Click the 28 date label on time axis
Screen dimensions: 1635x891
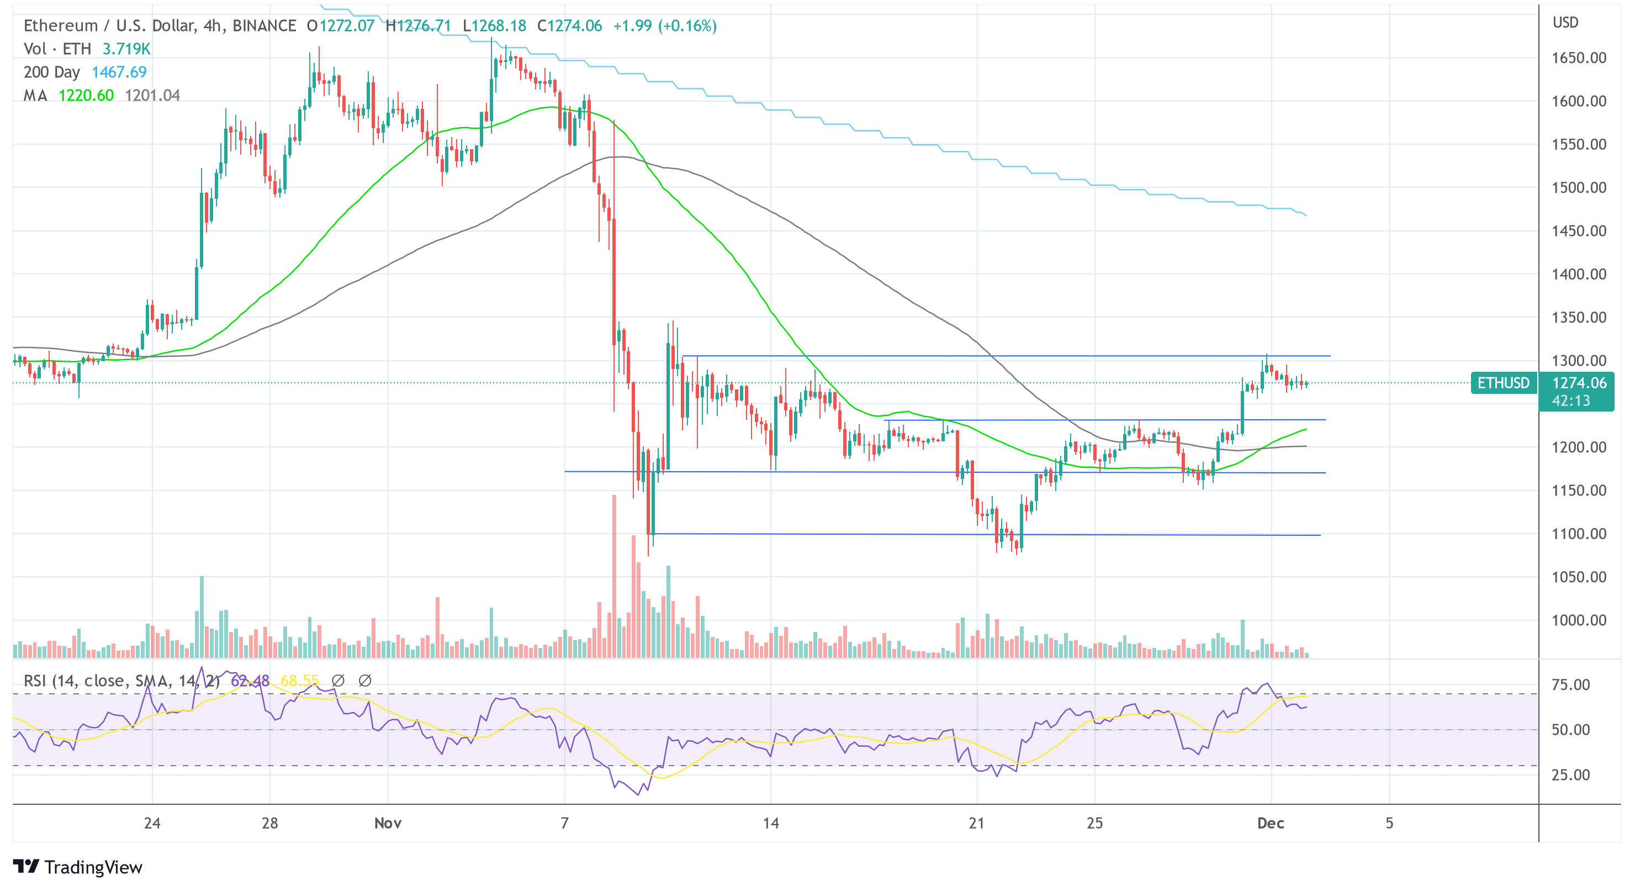[x=270, y=823]
